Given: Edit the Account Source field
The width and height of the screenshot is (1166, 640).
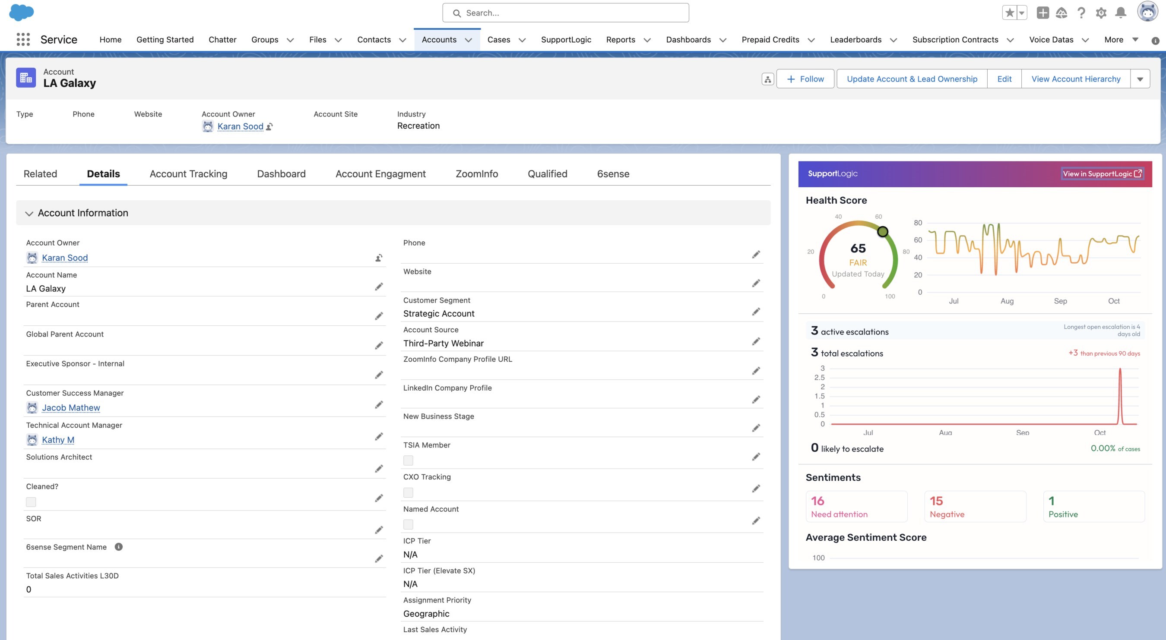Looking at the screenshot, I should [x=756, y=341].
